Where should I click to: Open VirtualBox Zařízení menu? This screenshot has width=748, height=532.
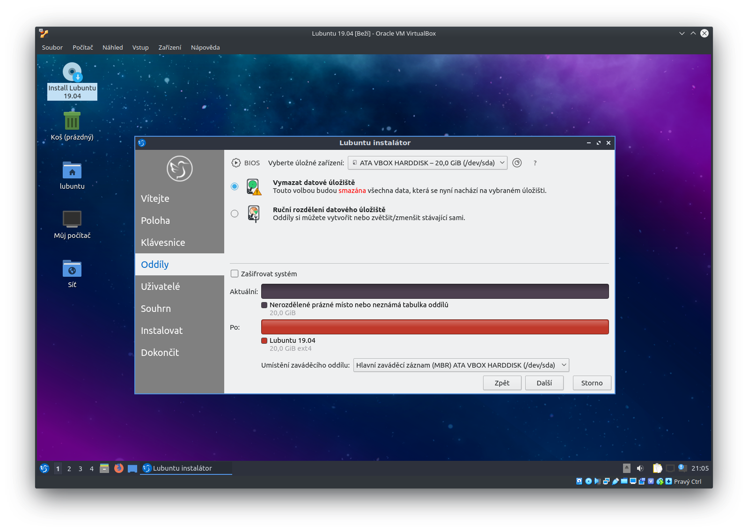pos(170,47)
